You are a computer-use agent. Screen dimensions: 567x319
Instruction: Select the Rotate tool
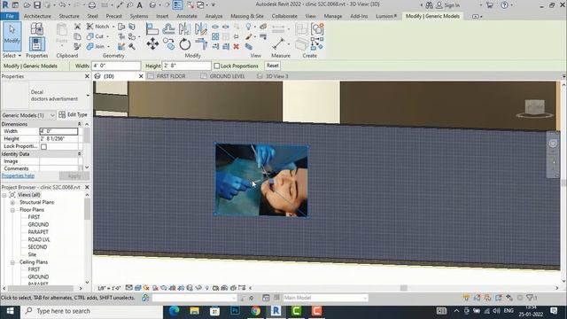tap(185, 44)
